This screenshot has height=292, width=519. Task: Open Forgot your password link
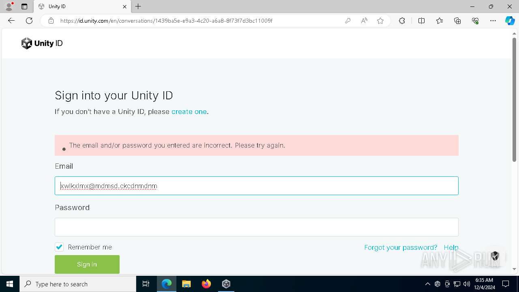point(401,247)
